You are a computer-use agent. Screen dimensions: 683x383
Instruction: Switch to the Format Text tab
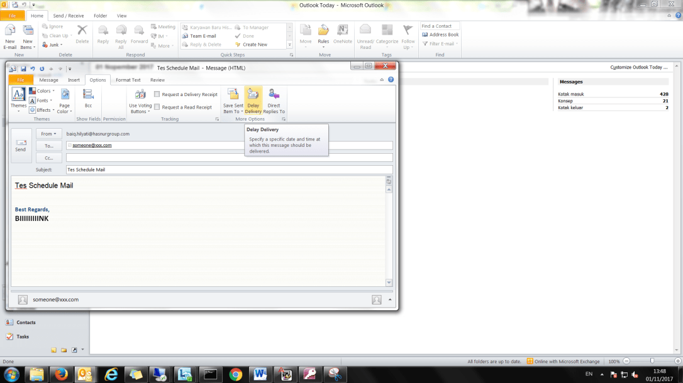point(128,80)
